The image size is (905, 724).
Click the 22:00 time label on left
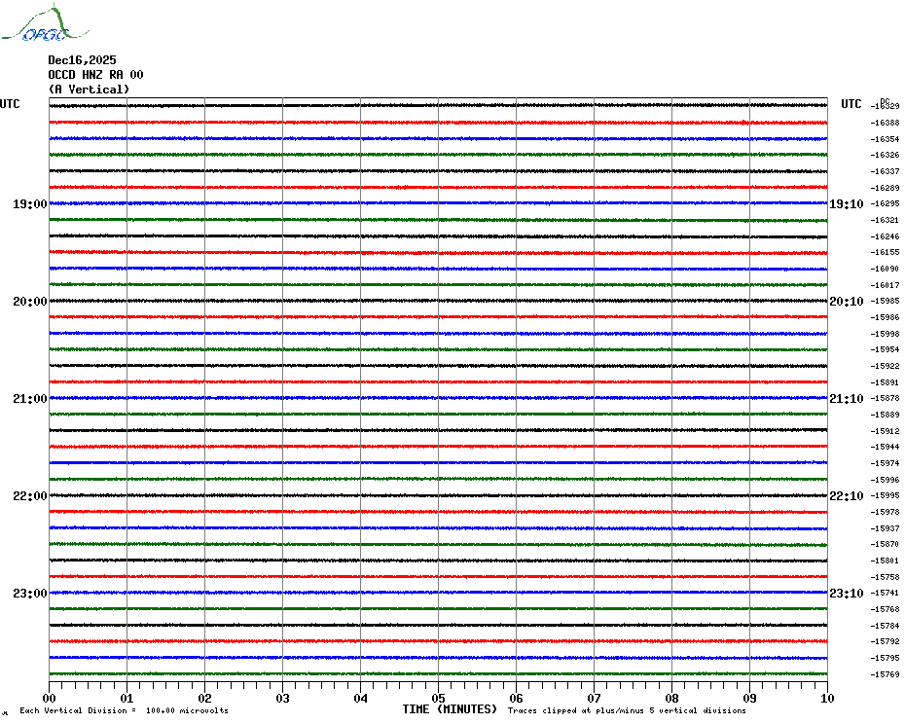click(29, 496)
